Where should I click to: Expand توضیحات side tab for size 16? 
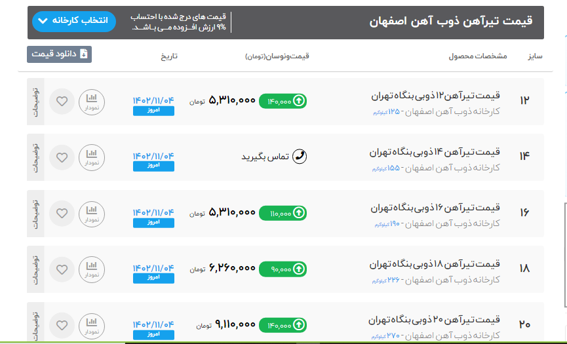(35, 213)
